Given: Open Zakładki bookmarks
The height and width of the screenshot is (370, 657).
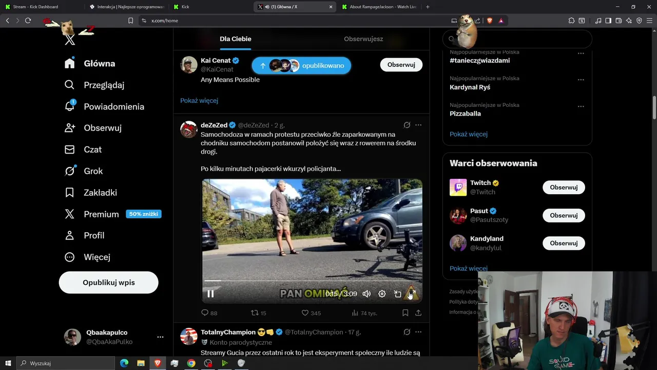Looking at the screenshot, I should [x=91, y=193].
